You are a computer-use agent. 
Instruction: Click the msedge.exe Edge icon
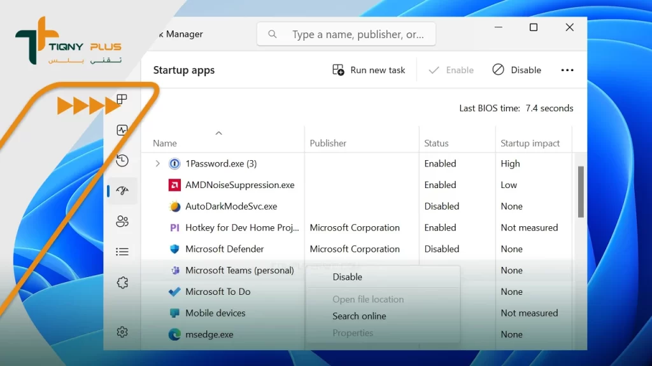point(174,334)
